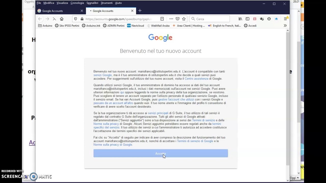
Task: Open Centro assistenza link
Action: coord(196,79)
